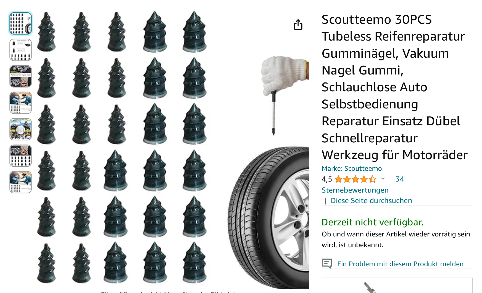Select the first product thumbnail
The height and width of the screenshot is (293, 482).
[21, 23]
